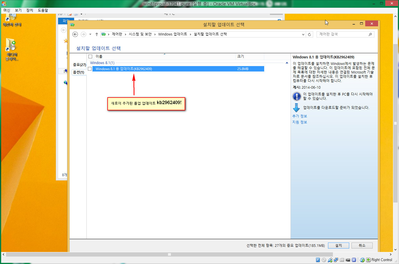Click the Forward navigation arrow
Viewport: 399px width, 264px height.
(x=83, y=34)
